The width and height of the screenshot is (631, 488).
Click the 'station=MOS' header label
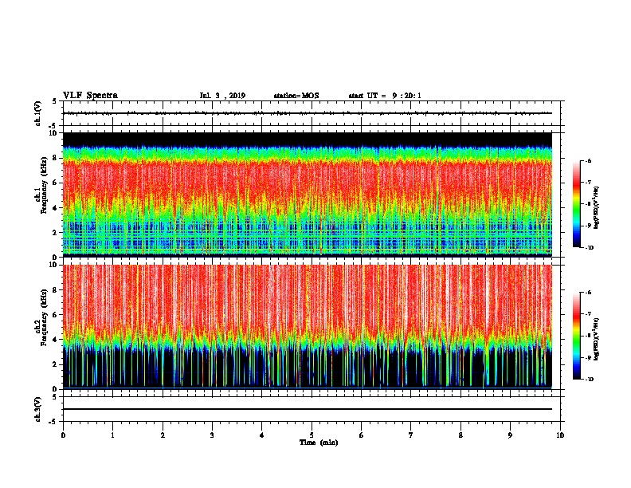coord(296,96)
